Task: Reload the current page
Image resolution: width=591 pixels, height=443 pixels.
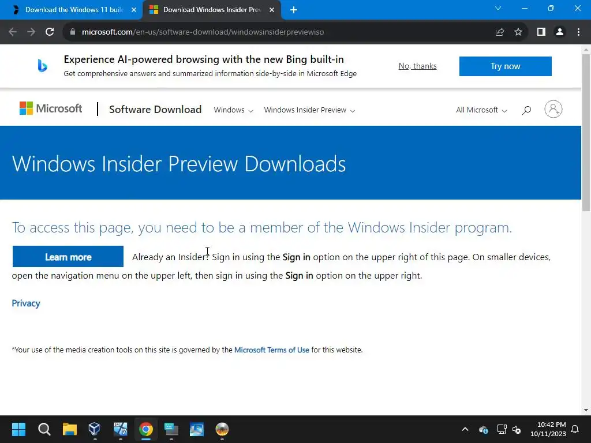Action: click(50, 32)
